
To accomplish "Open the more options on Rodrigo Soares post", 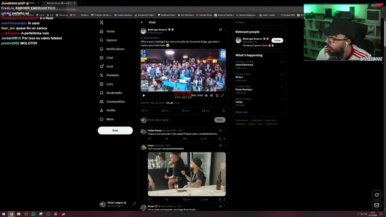I will [224, 30].
